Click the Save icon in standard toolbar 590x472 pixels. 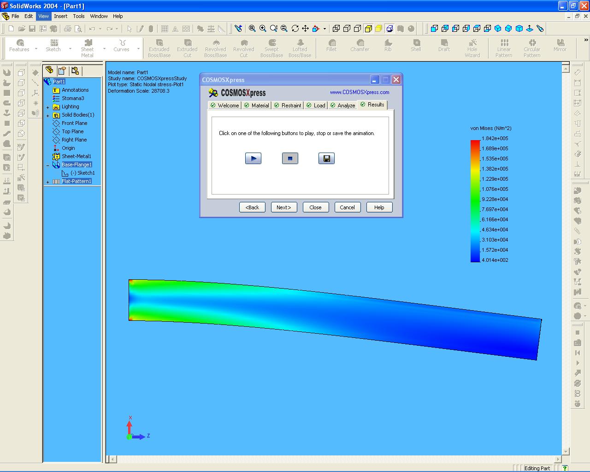(x=32, y=29)
